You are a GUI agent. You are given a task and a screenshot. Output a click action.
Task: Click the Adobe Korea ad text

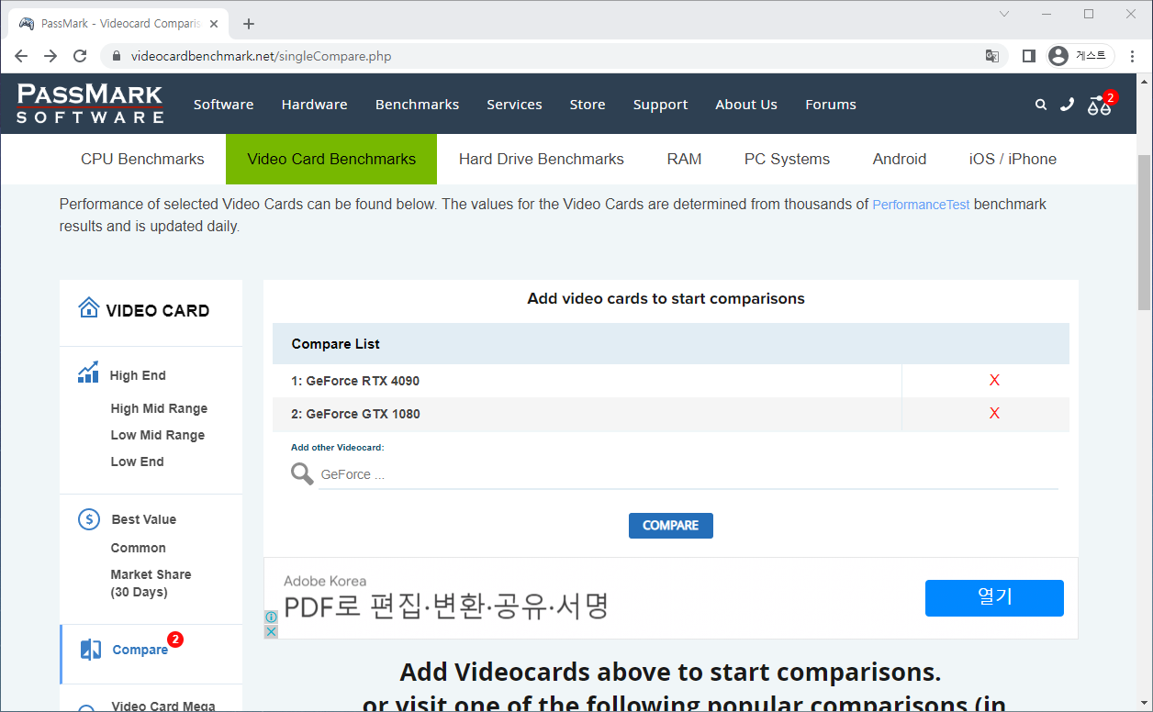[325, 581]
